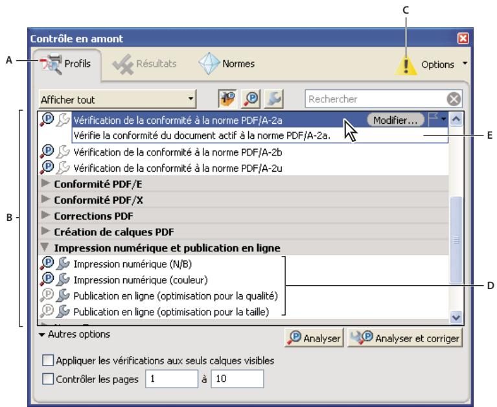The image size is (497, 407).
Task: Click in the Rechercher search field
Action: point(376,99)
